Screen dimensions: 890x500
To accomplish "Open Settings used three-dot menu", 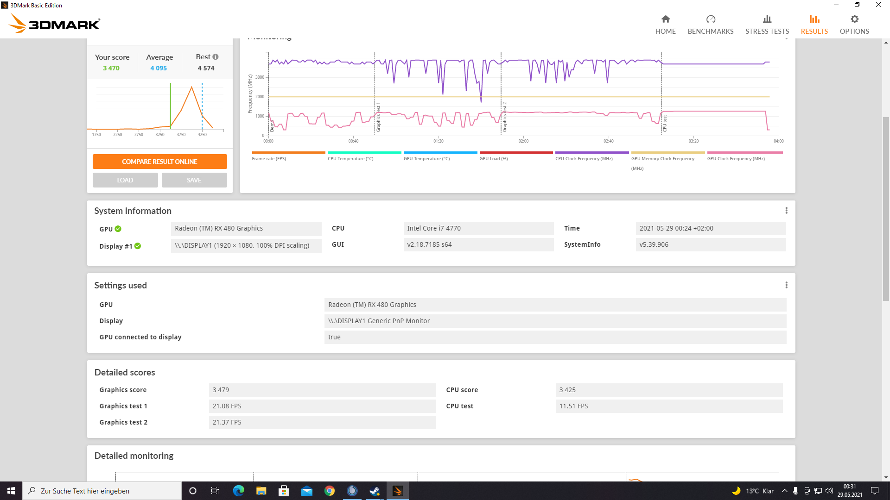I will point(786,285).
